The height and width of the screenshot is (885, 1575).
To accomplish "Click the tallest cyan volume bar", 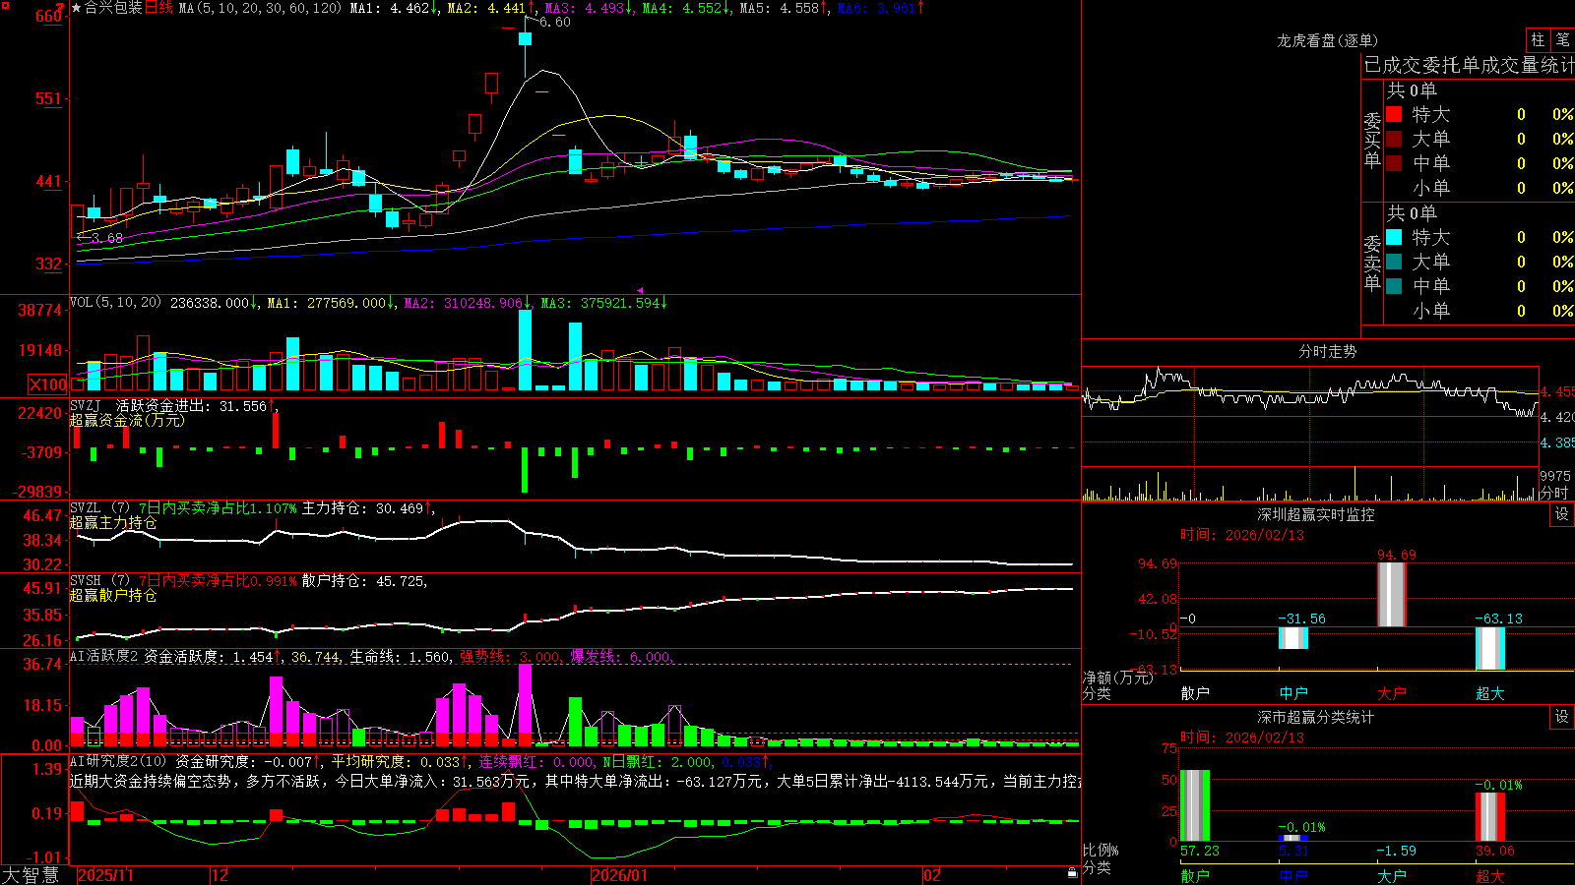I will 526,350.
